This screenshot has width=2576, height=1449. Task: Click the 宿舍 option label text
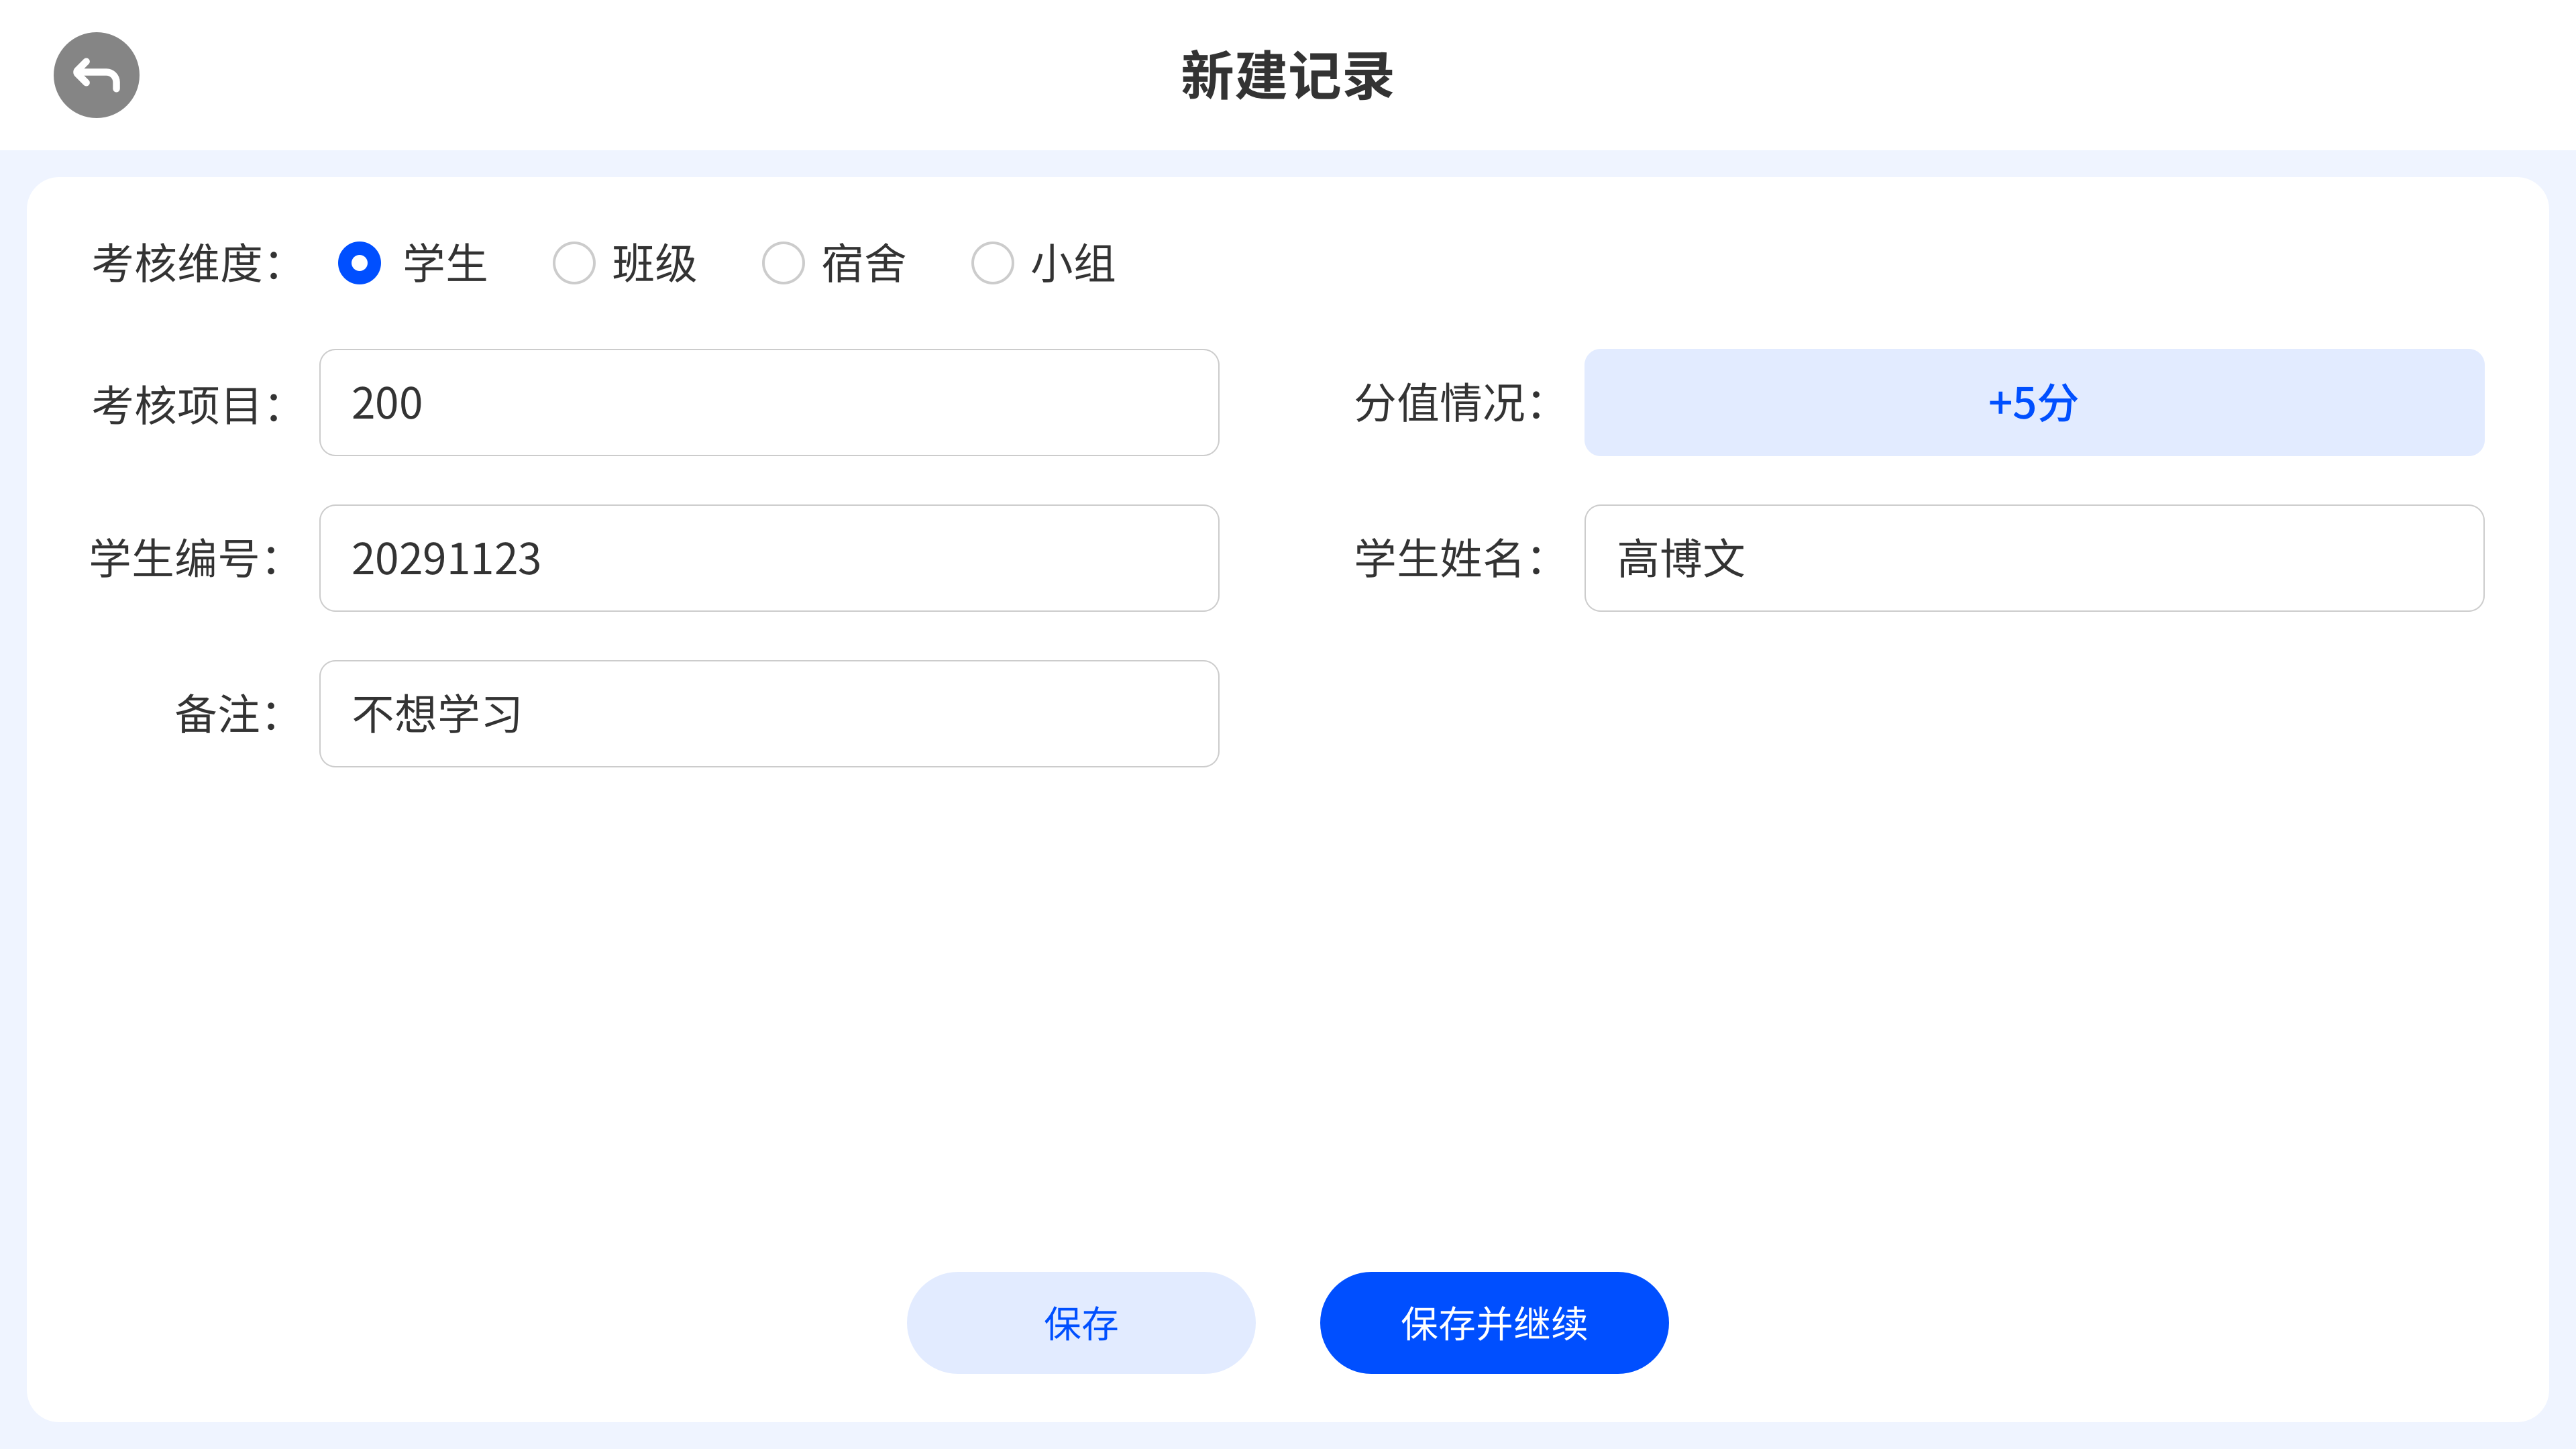click(863, 264)
